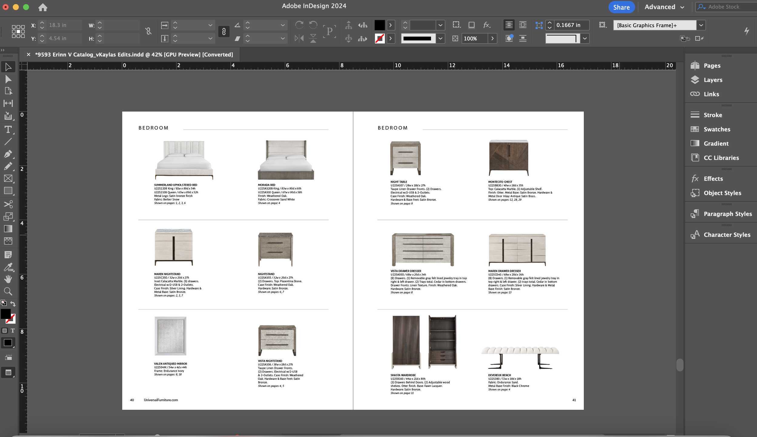
Task: Select the Type tool
Action: (8, 130)
